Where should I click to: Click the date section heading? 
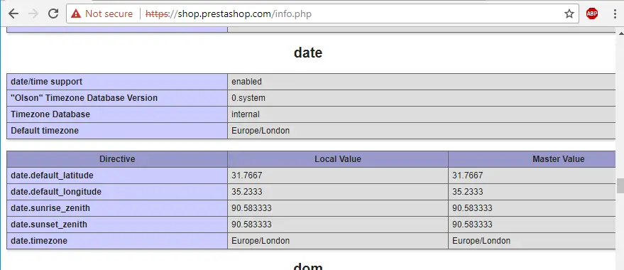(308, 53)
